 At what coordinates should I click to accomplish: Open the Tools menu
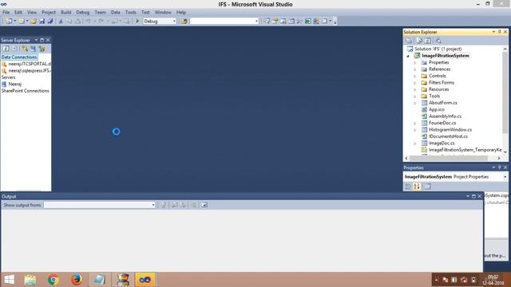pyautogui.click(x=131, y=12)
